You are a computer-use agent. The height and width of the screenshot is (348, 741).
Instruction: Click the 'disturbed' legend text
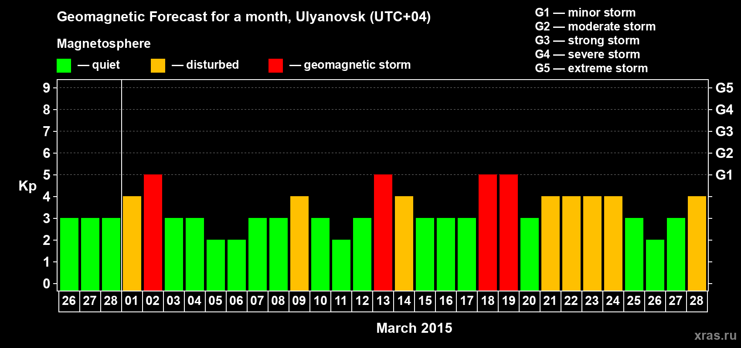point(213,65)
